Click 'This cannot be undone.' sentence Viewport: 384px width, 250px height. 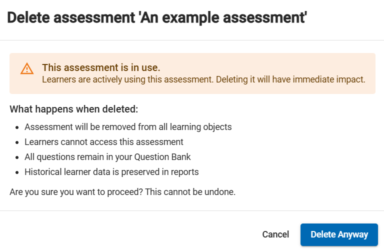[190, 192]
